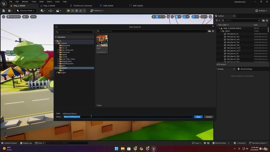Click the Eject icon in play toolbar
The height and width of the screenshot is (152, 270).
pyautogui.click(x=81, y=11)
